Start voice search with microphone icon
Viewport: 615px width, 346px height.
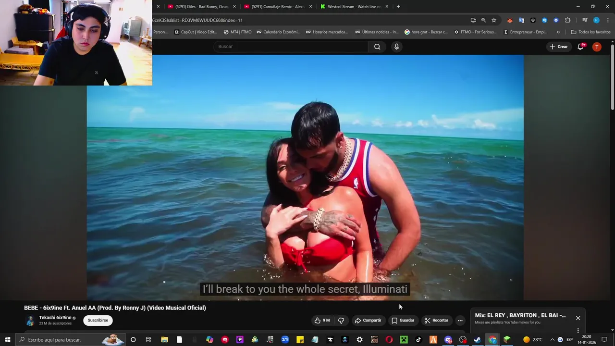(x=396, y=47)
